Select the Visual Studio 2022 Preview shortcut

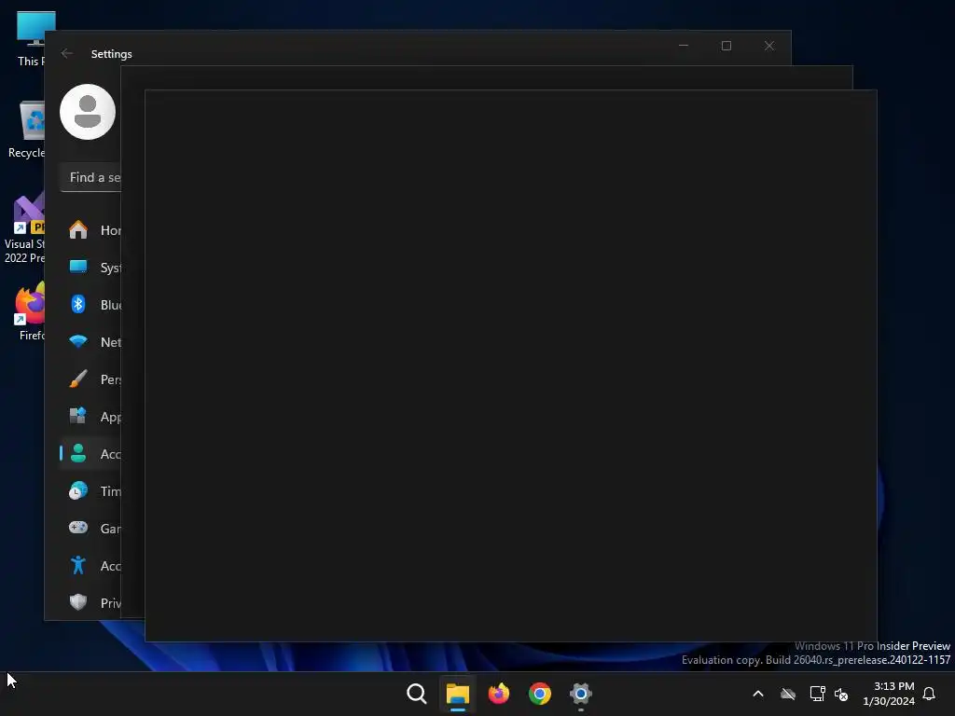click(x=25, y=227)
